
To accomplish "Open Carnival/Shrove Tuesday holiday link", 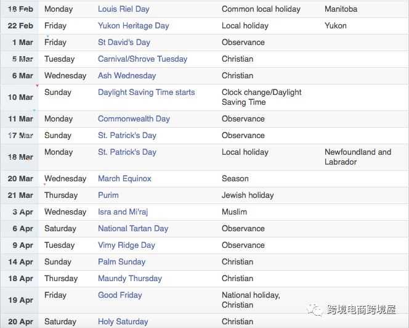I will coord(143,59).
